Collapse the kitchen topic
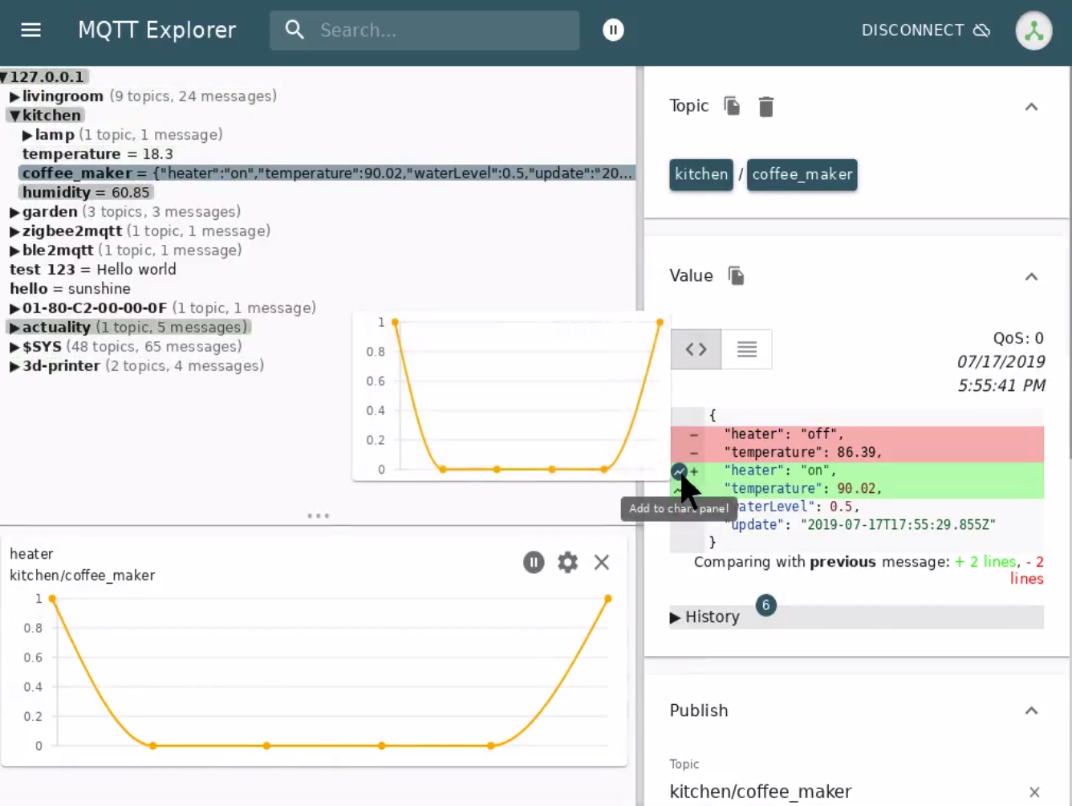 [14, 116]
